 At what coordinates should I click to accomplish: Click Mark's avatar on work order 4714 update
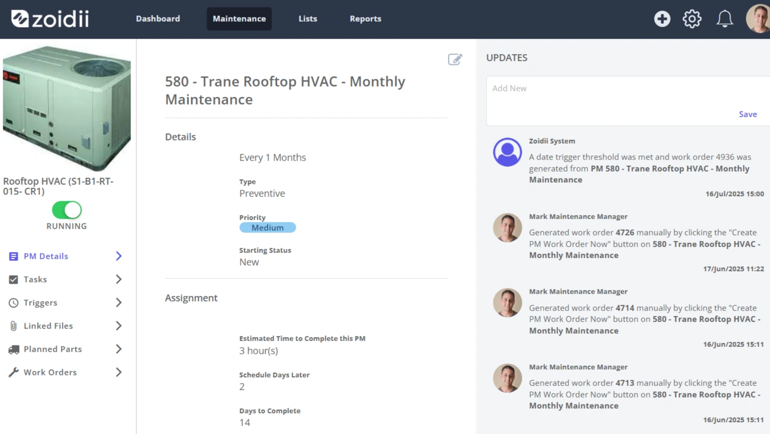[x=507, y=303]
